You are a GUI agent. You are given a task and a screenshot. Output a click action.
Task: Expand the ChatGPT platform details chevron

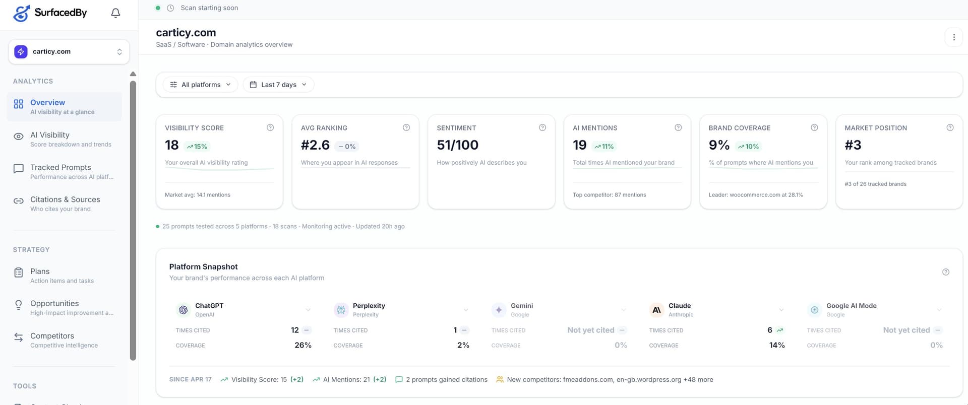coord(308,310)
